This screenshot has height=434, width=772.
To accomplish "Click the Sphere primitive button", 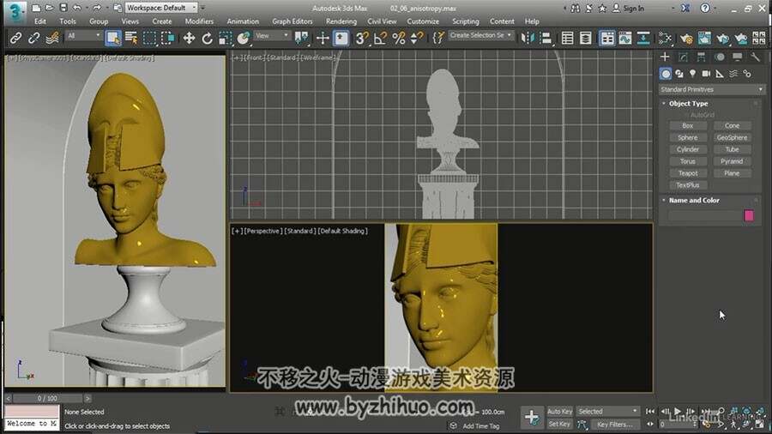I will [688, 138].
